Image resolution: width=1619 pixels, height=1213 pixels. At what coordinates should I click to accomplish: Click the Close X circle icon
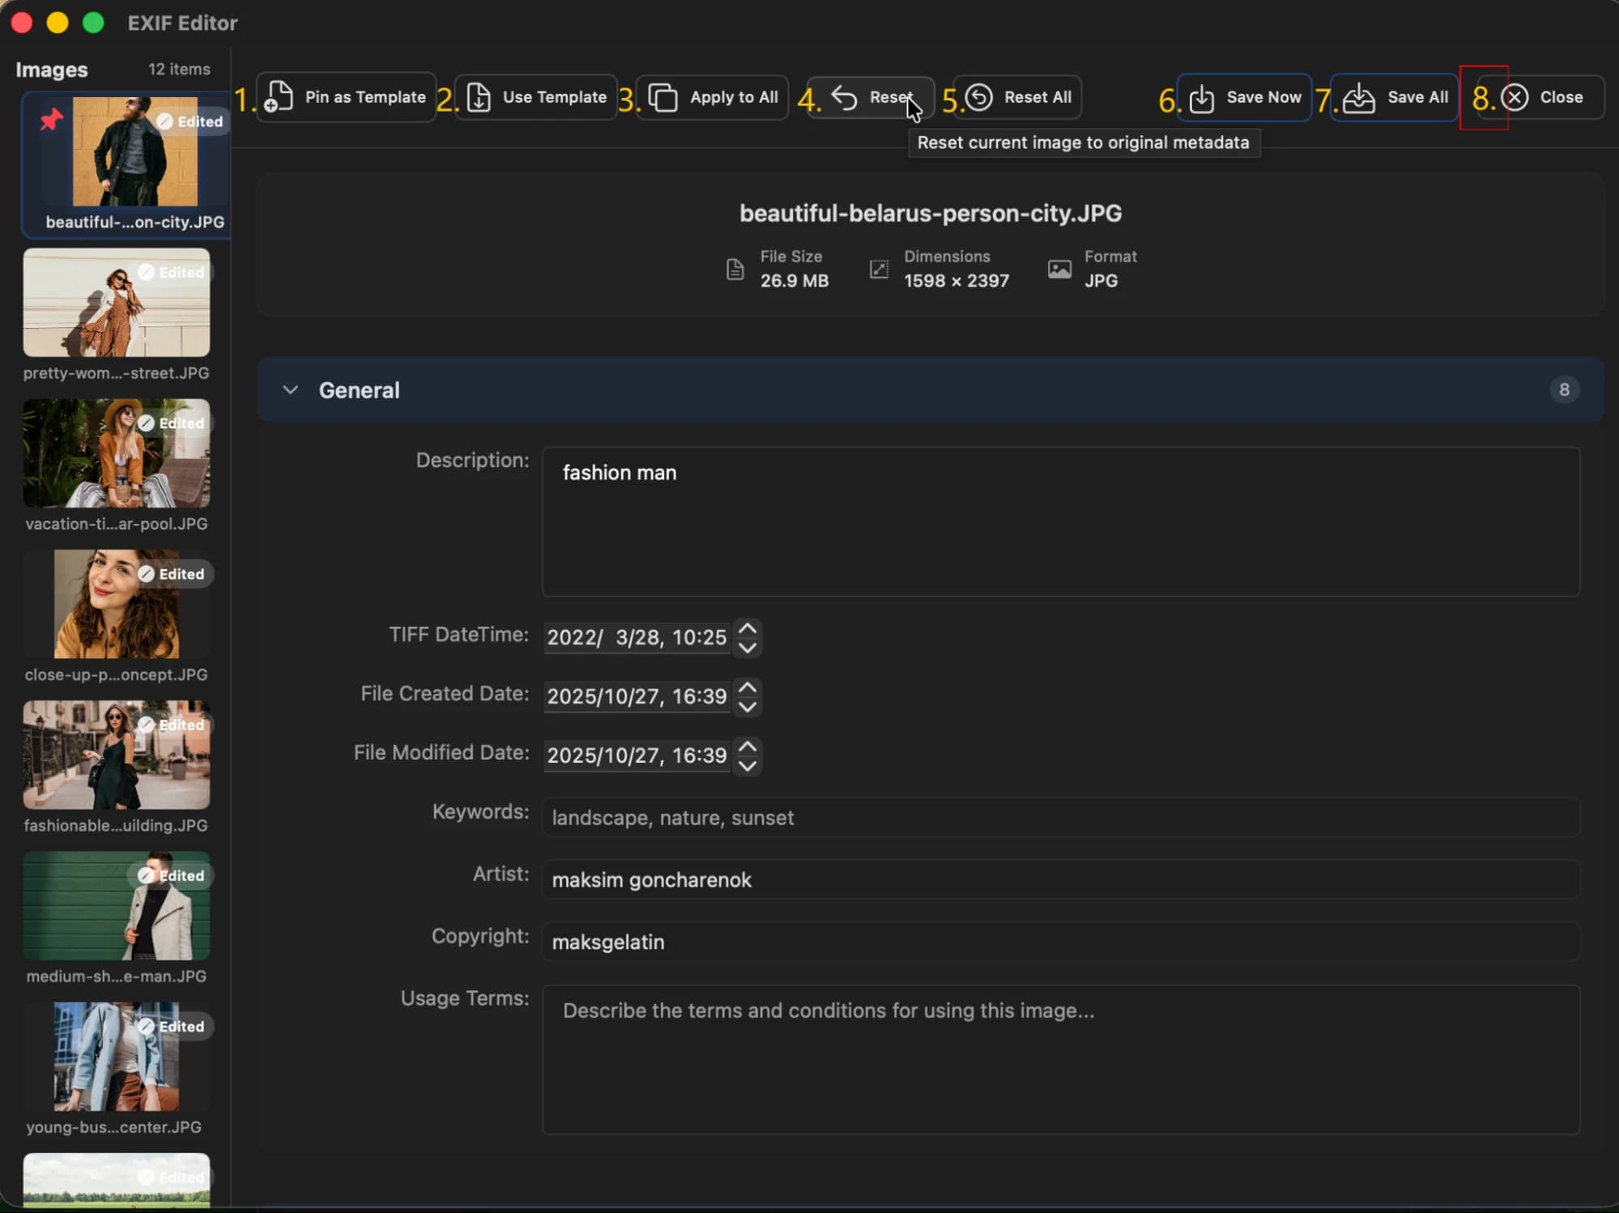click(x=1515, y=97)
